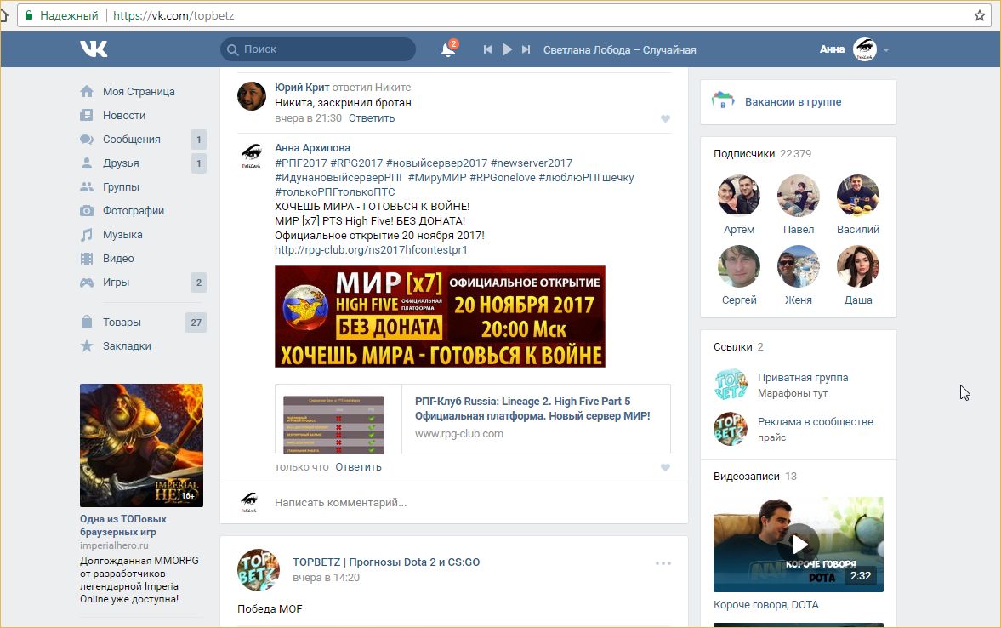Open Музыка in the sidebar
The height and width of the screenshot is (628, 1001).
[122, 235]
